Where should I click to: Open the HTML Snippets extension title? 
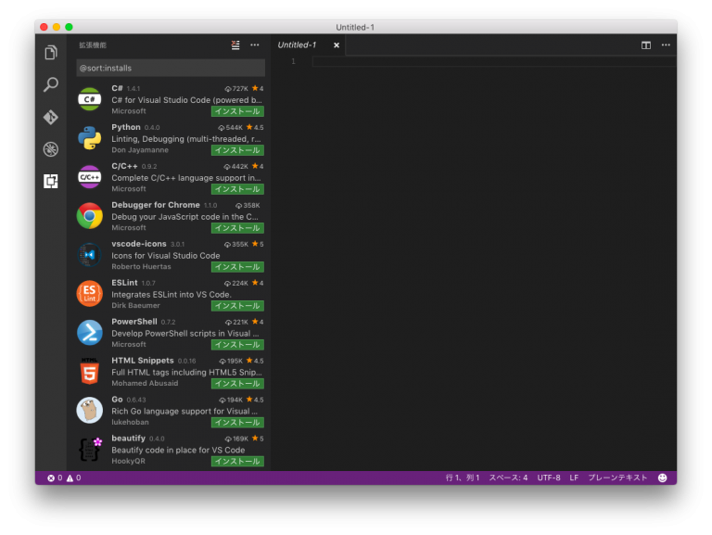point(143,361)
